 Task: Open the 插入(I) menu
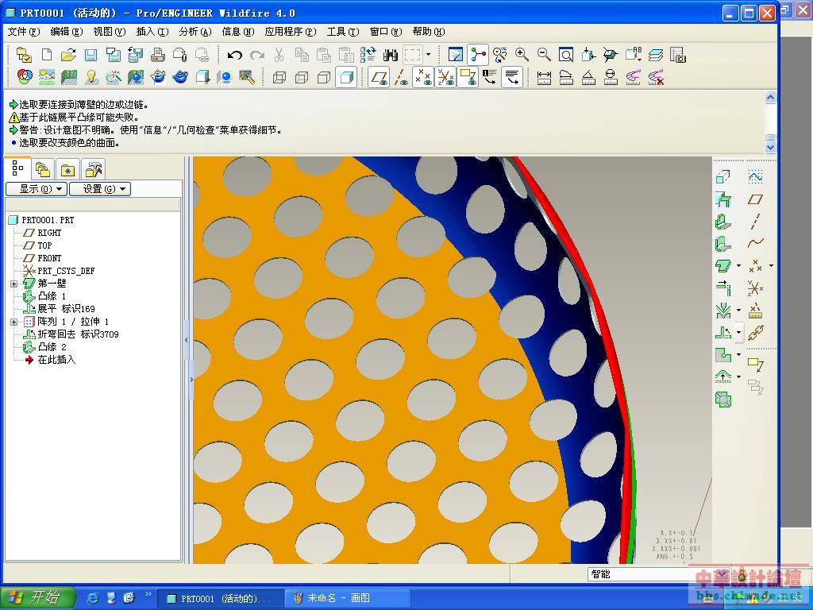[152, 32]
